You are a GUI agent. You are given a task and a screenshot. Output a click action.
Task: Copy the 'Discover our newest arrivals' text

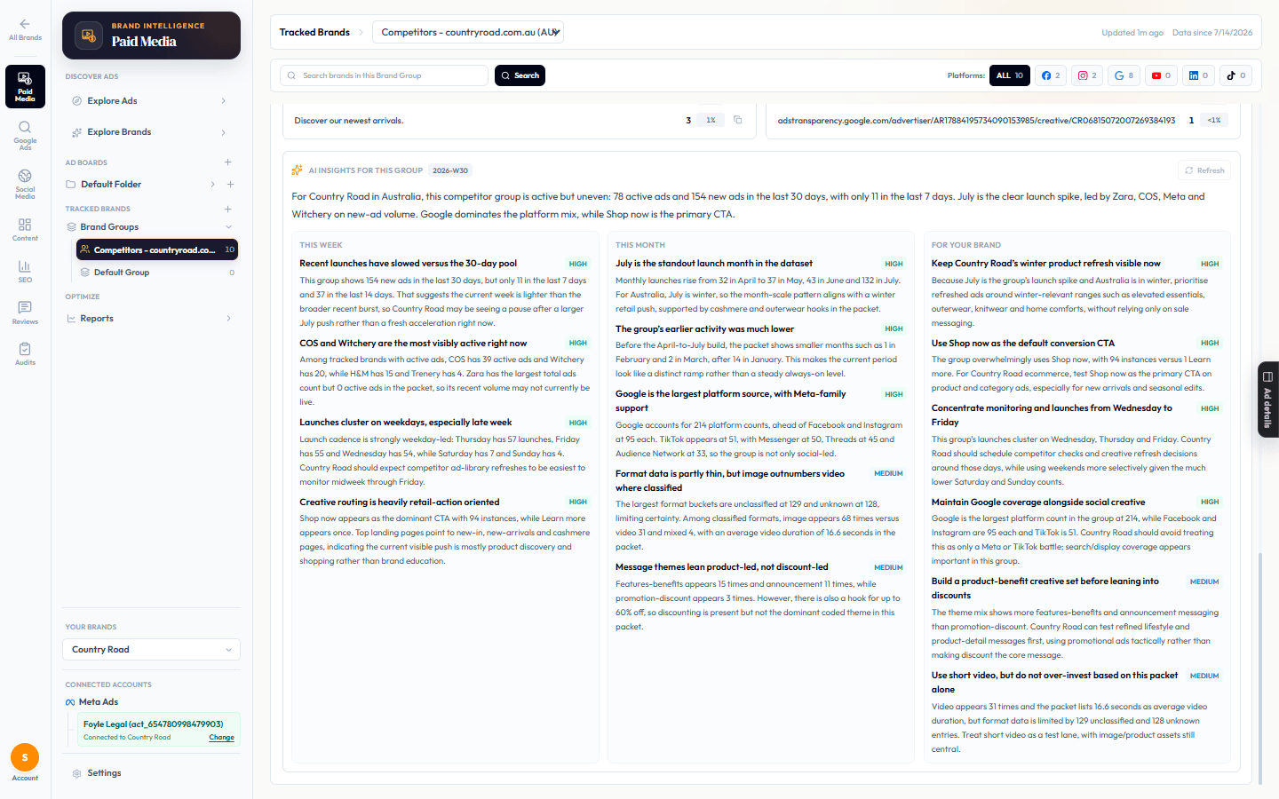tap(737, 120)
